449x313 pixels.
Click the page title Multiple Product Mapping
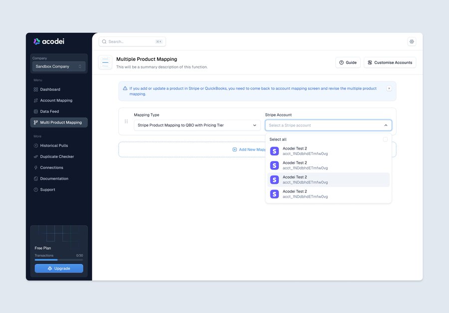[147, 59]
